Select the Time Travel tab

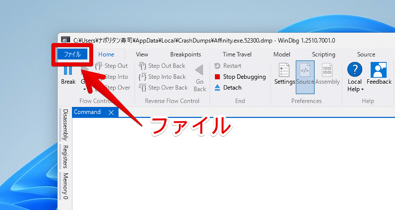pyautogui.click(x=237, y=54)
